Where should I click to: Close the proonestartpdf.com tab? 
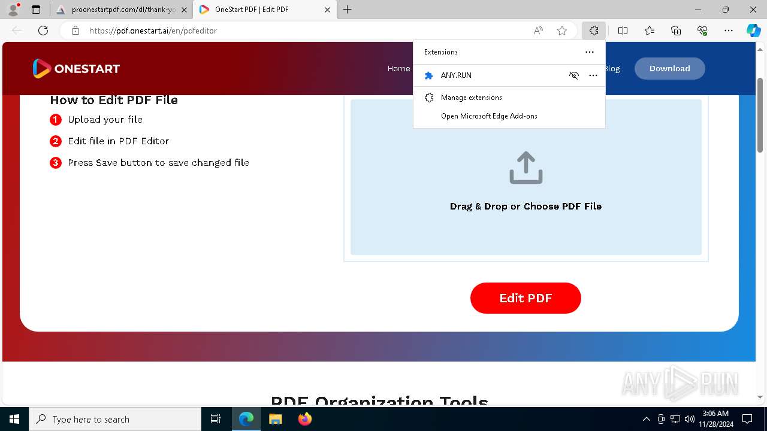pyautogui.click(x=183, y=10)
